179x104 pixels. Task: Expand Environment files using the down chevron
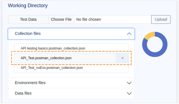129,83
